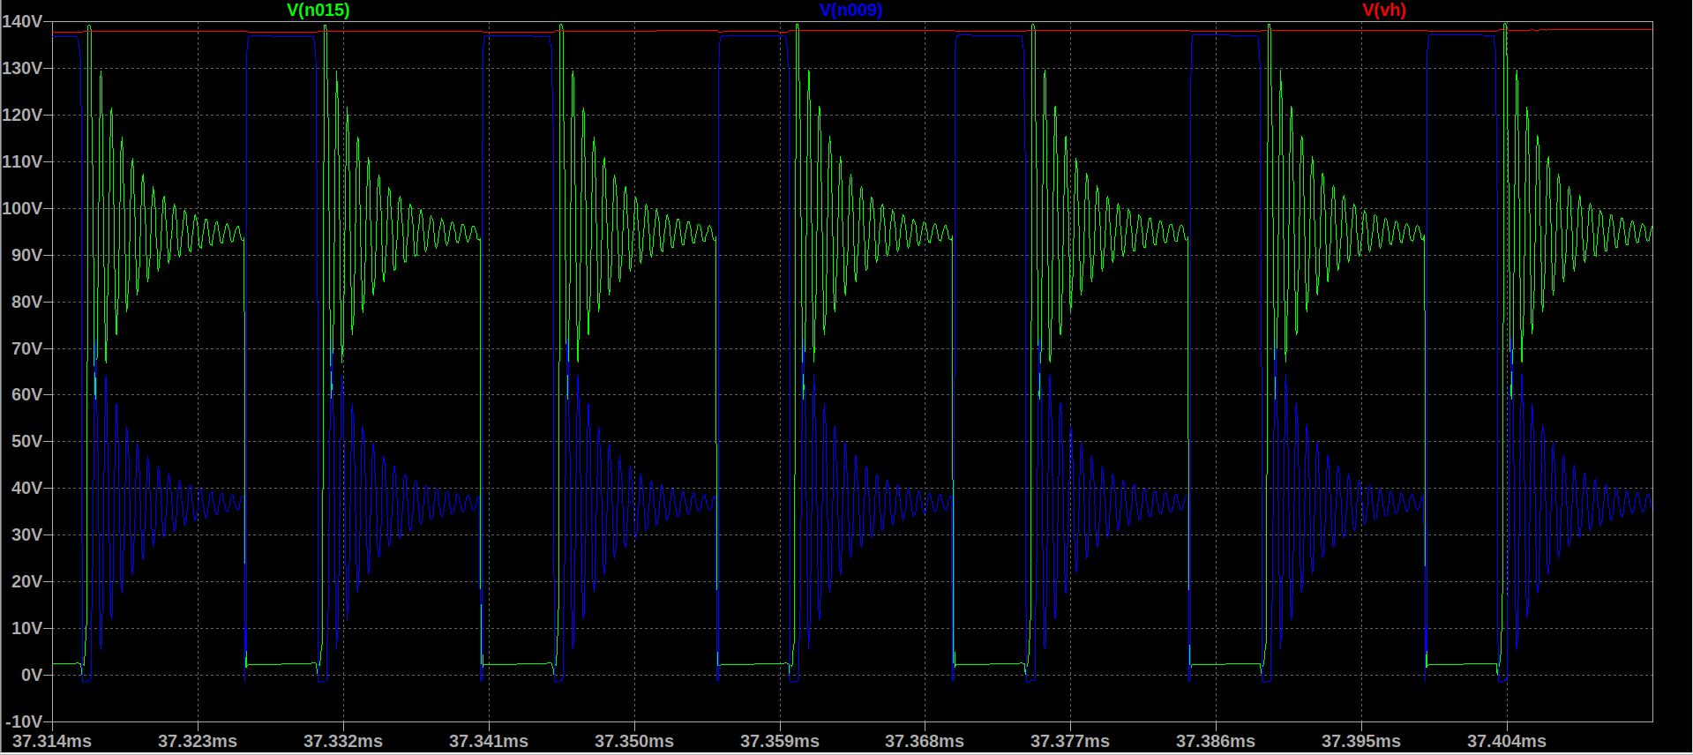Click the 37.368ms time axis label

(925, 742)
